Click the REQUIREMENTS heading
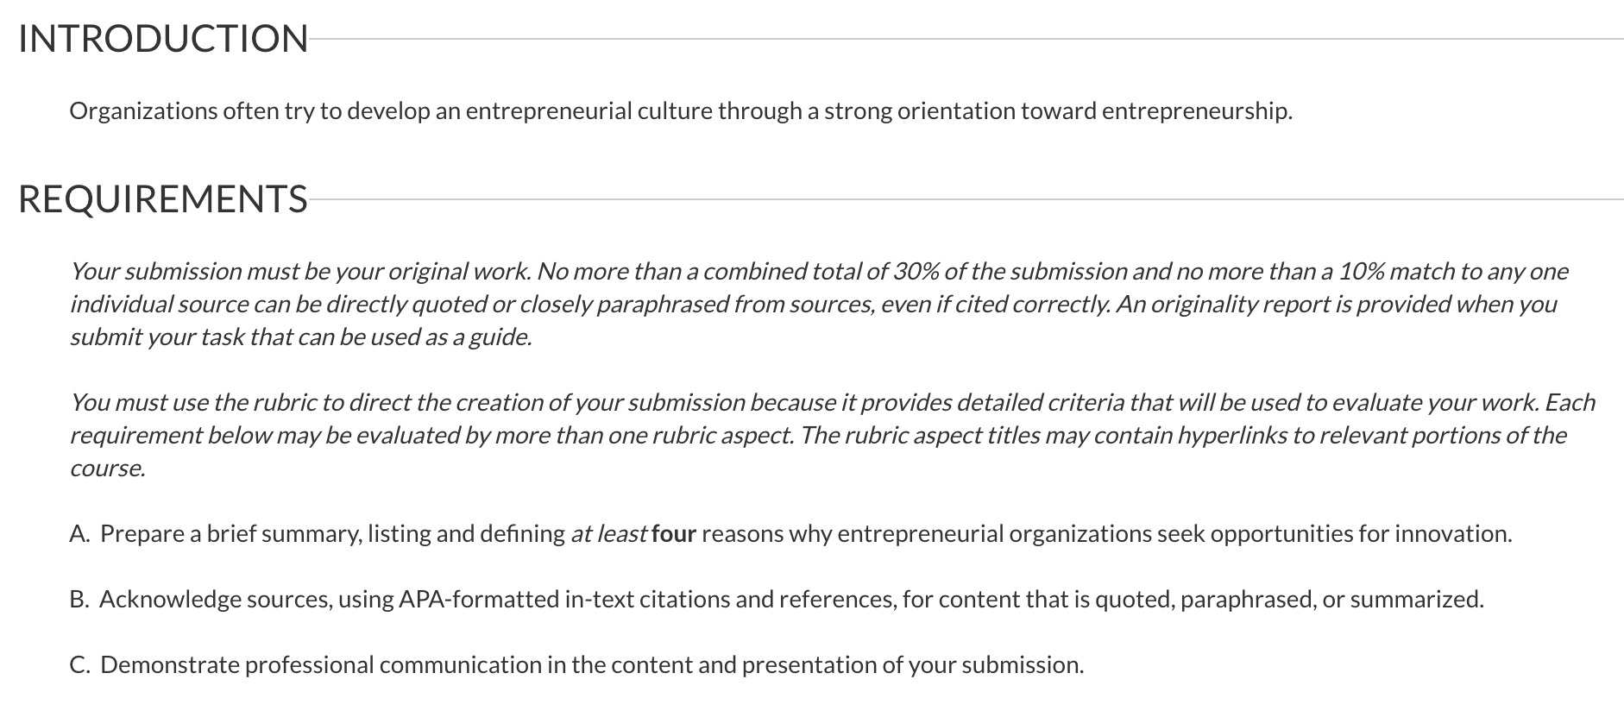1624x711 pixels. point(162,199)
